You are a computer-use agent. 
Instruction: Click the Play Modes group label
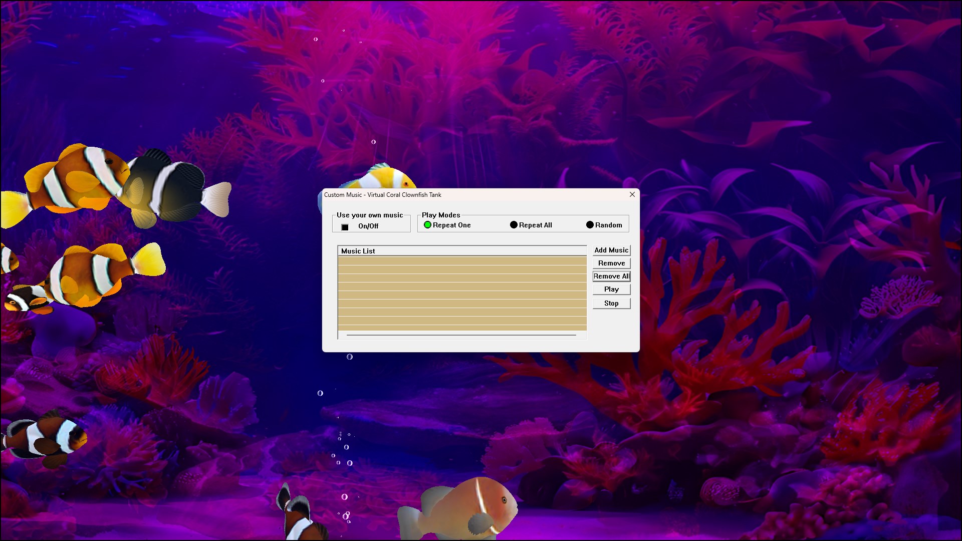click(x=440, y=215)
